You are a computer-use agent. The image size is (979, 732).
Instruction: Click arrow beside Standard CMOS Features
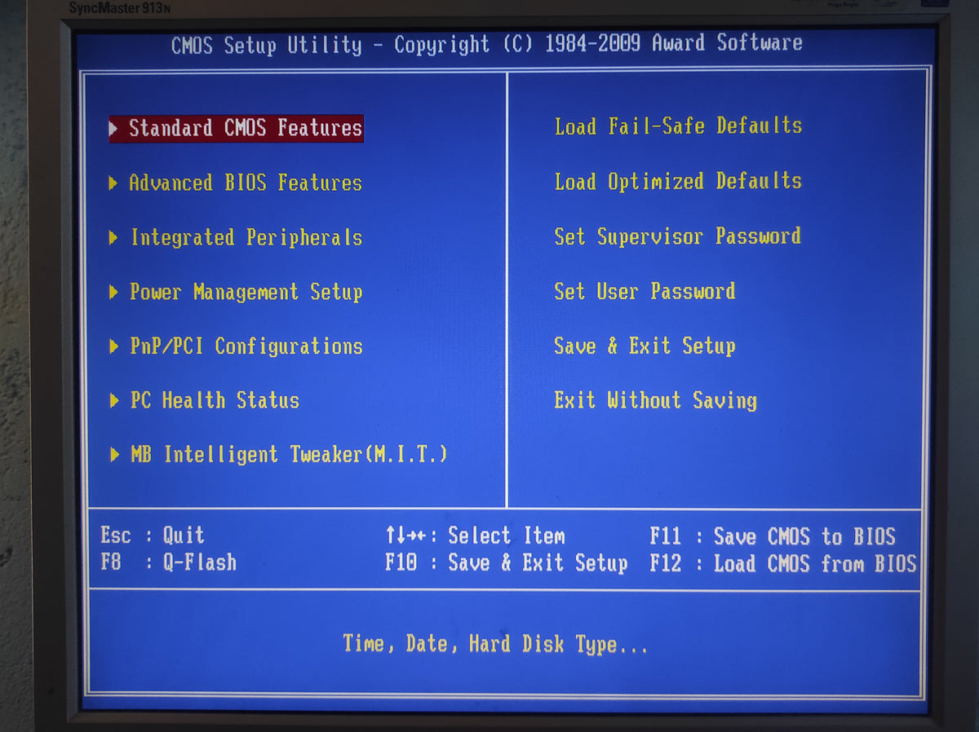[x=113, y=128]
